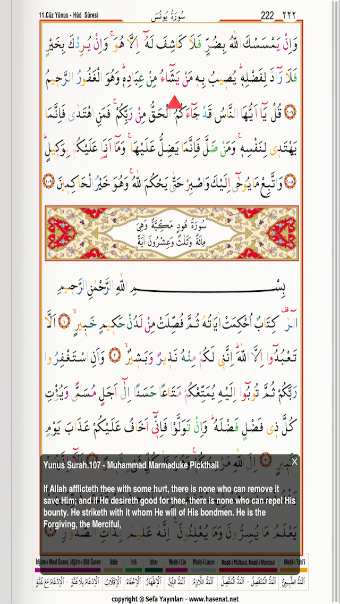Screen dimensions: 340x604
Task: Click the Arabic legend label under İhfâ
Action: pos(134,582)
